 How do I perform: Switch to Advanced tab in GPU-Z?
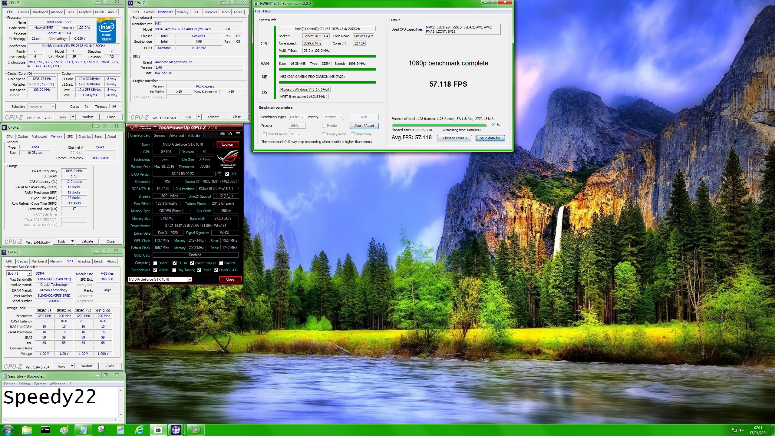point(176,135)
